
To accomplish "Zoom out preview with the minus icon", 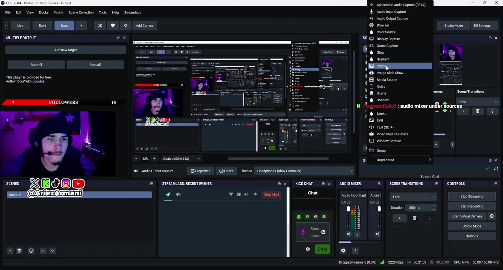I will [x=137, y=159].
